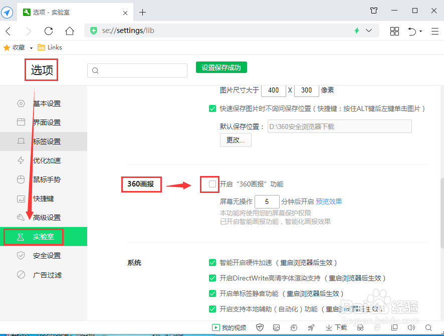Click the address bar URL se://settings/lib
Screen dimensions: 444x336
pos(128,30)
